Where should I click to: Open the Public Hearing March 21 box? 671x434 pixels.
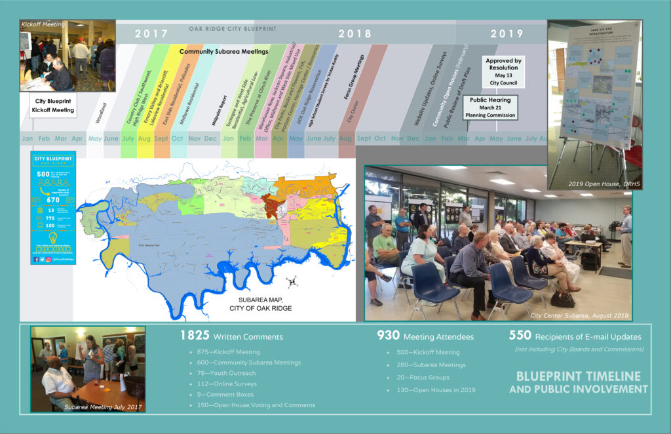pos(490,108)
